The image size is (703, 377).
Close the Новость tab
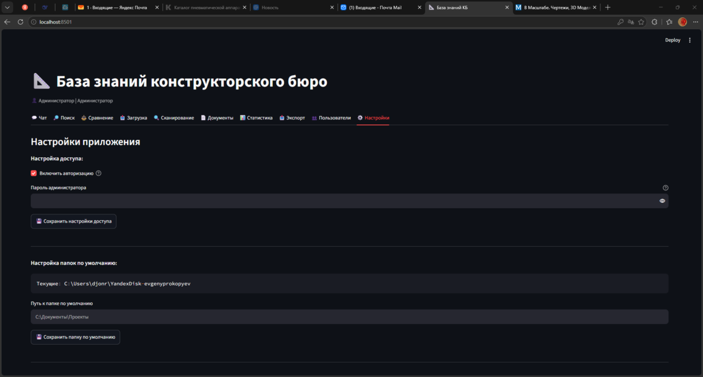coord(332,8)
